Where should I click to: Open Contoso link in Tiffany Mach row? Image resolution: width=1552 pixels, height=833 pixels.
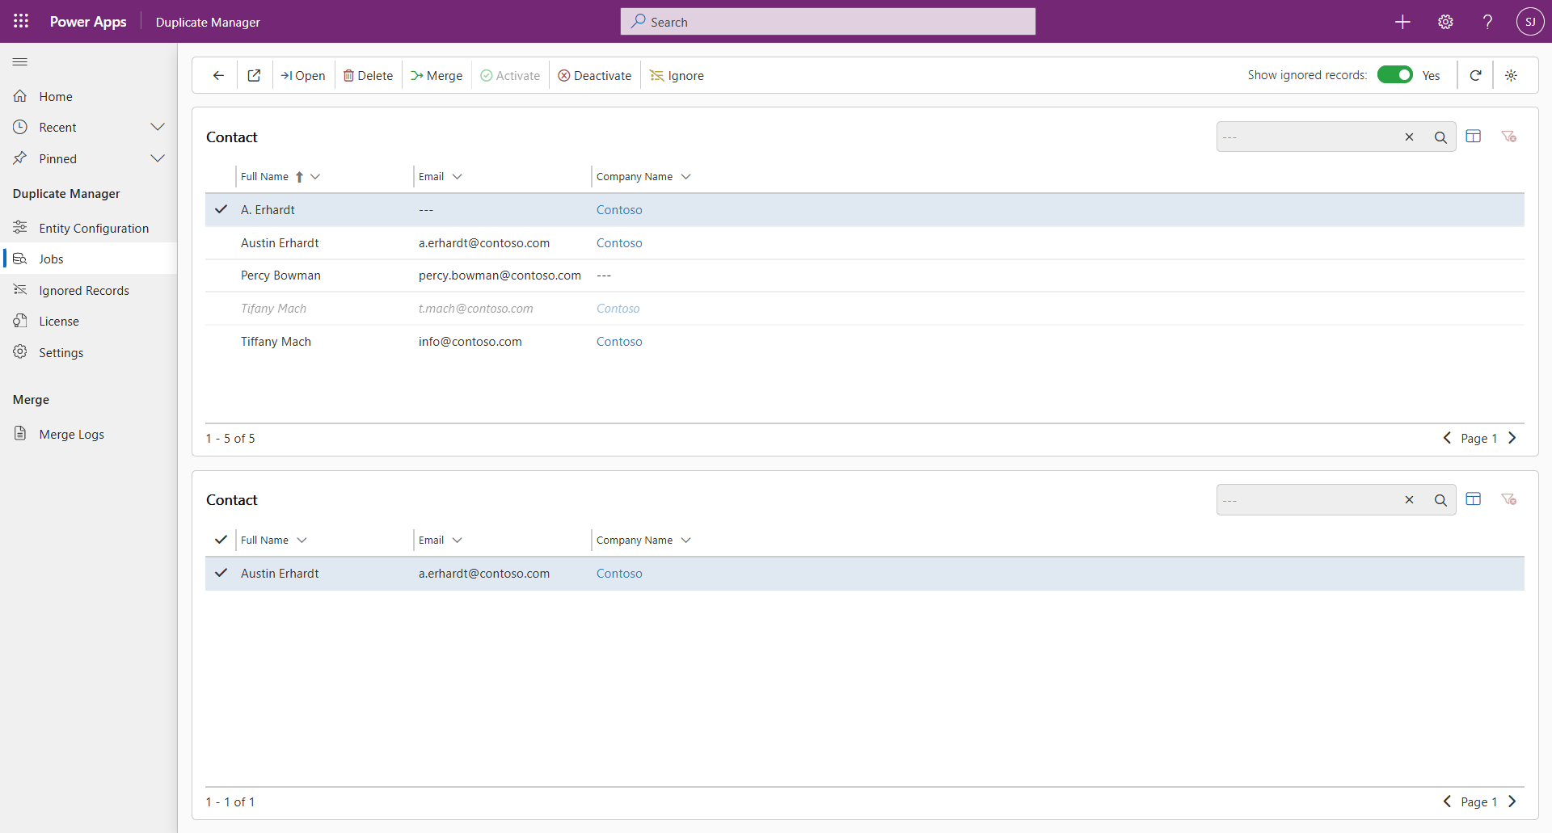(619, 341)
